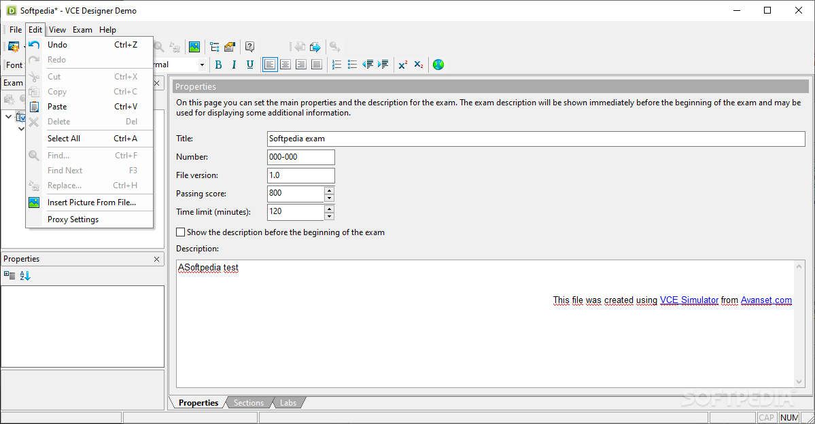
Task: Decrease the Time limit value
Action: (x=329, y=217)
